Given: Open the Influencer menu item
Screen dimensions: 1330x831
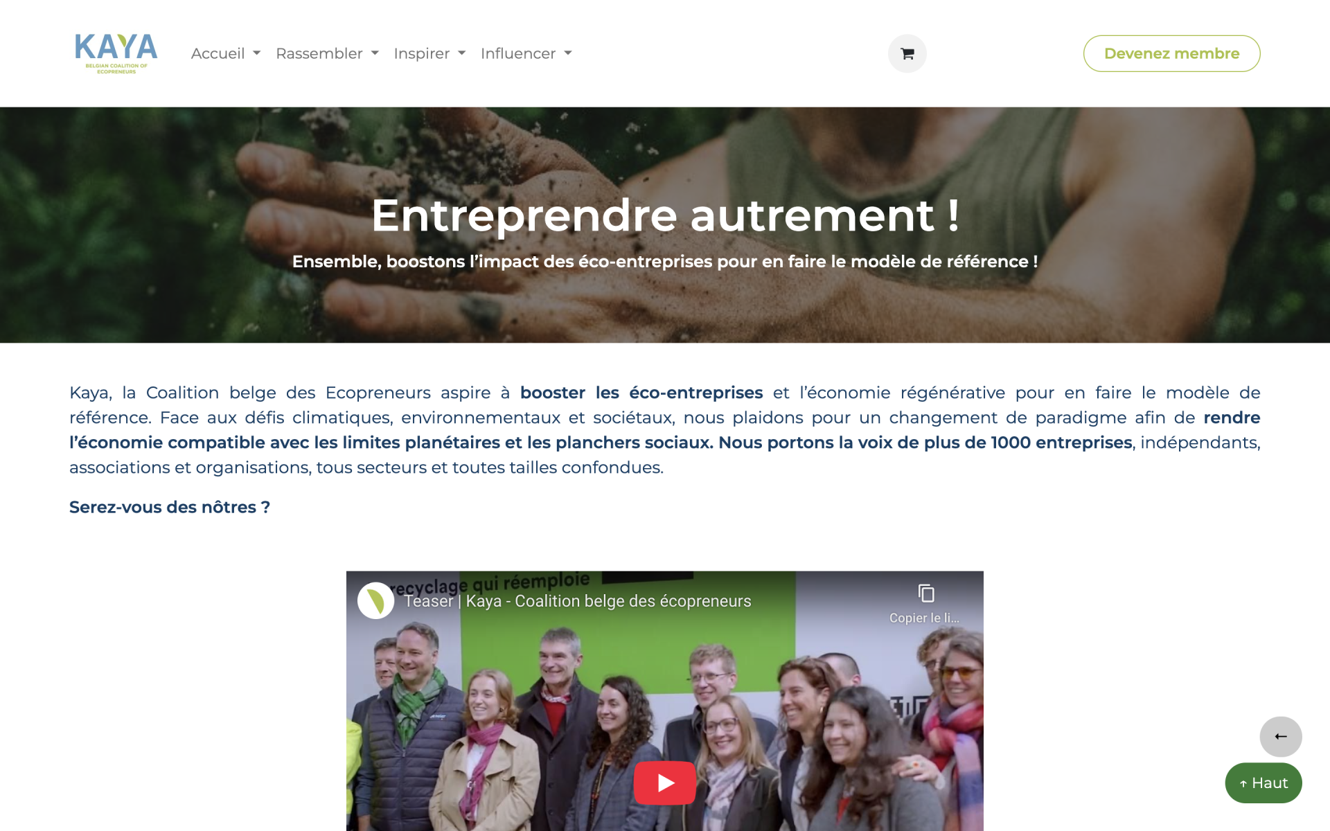Looking at the screenshot, I should coord(518,53).
